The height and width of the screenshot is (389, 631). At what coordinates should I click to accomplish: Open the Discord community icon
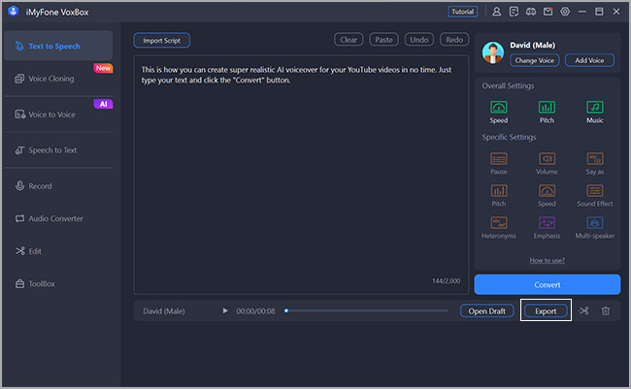(531, 12)
